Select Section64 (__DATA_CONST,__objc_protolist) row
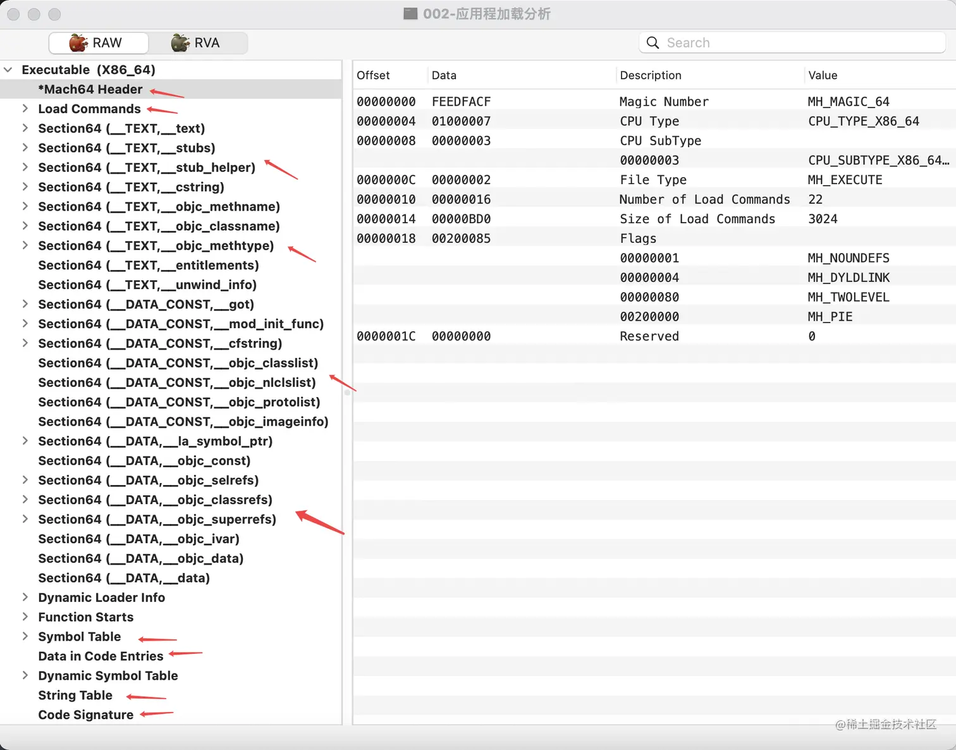The image size is (956, 750). click(171, 403)
